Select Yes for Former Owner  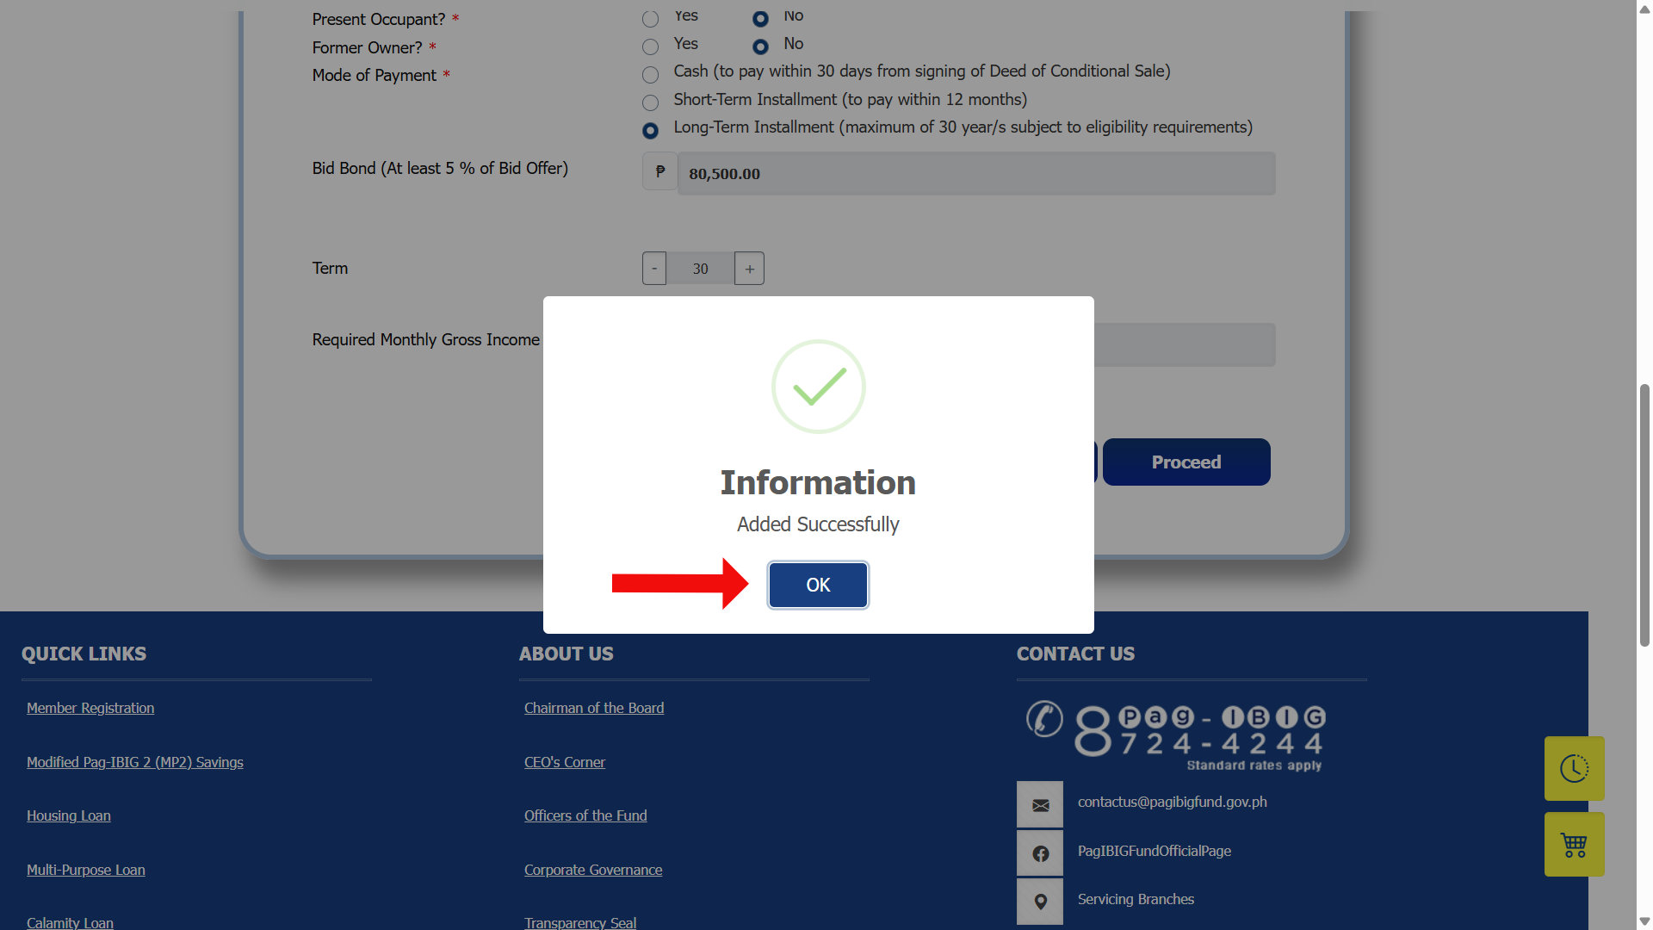click(x=650, y=46)
